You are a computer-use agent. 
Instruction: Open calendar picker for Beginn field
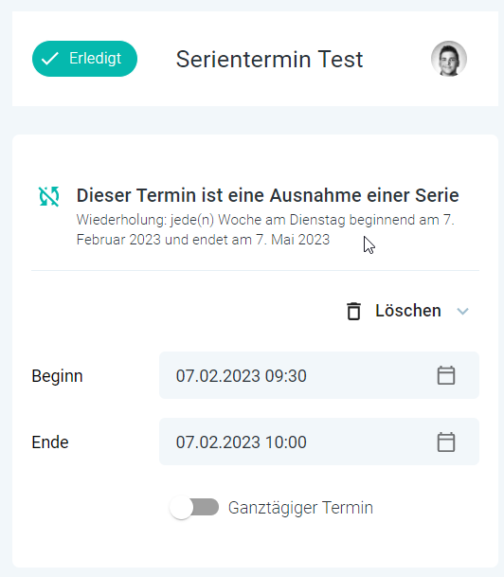point(446,375)
